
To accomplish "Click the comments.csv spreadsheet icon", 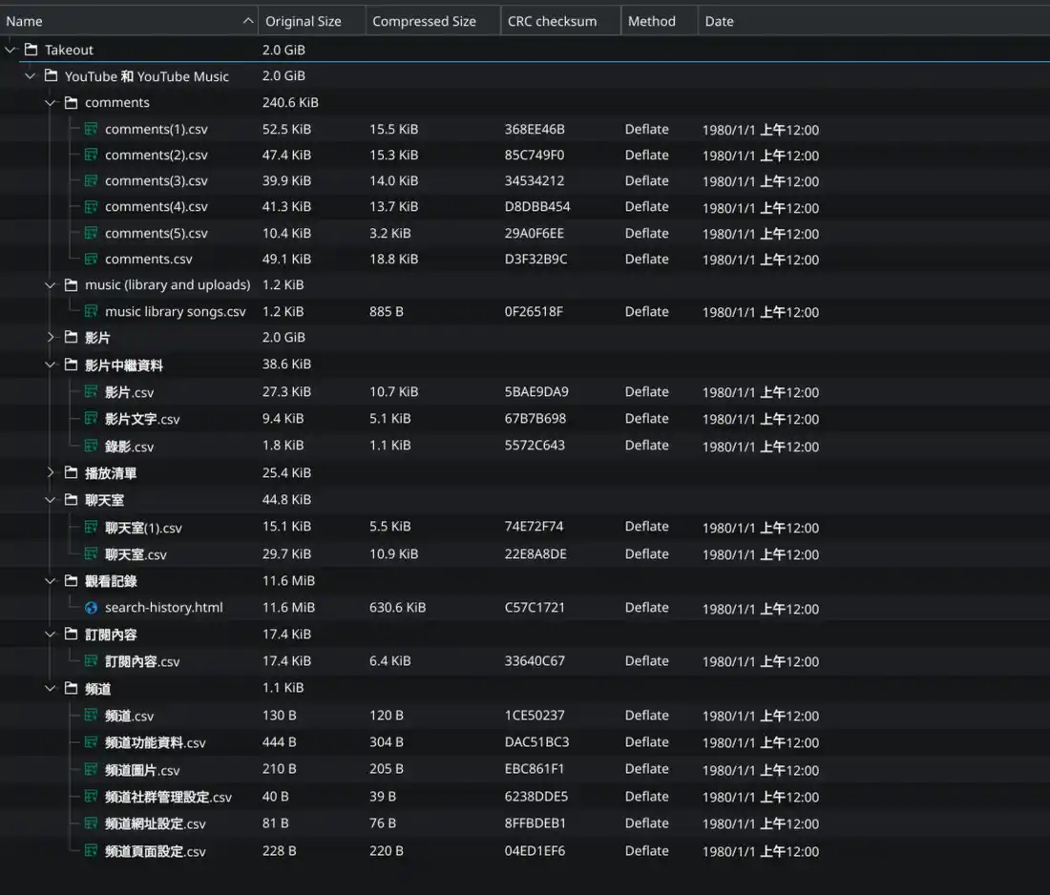I will [x=91, y=259].
